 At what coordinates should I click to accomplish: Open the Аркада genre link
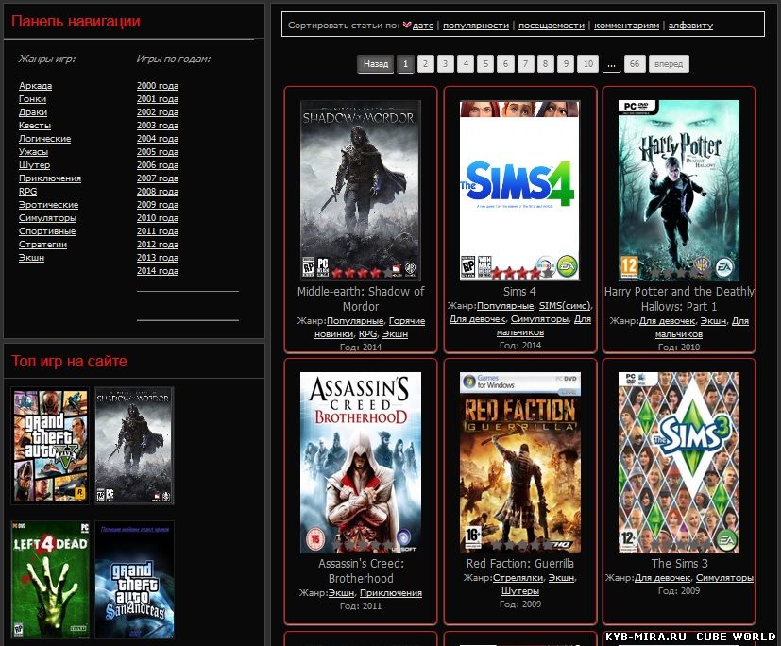35,86
